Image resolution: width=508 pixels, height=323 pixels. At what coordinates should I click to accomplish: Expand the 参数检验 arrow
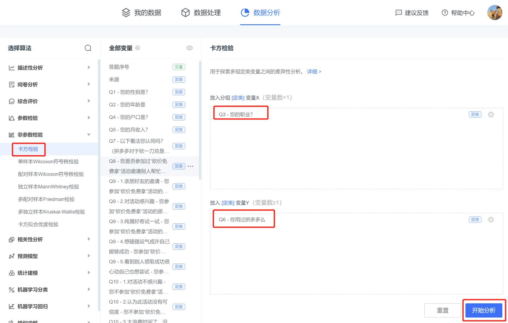click(89, 118)
